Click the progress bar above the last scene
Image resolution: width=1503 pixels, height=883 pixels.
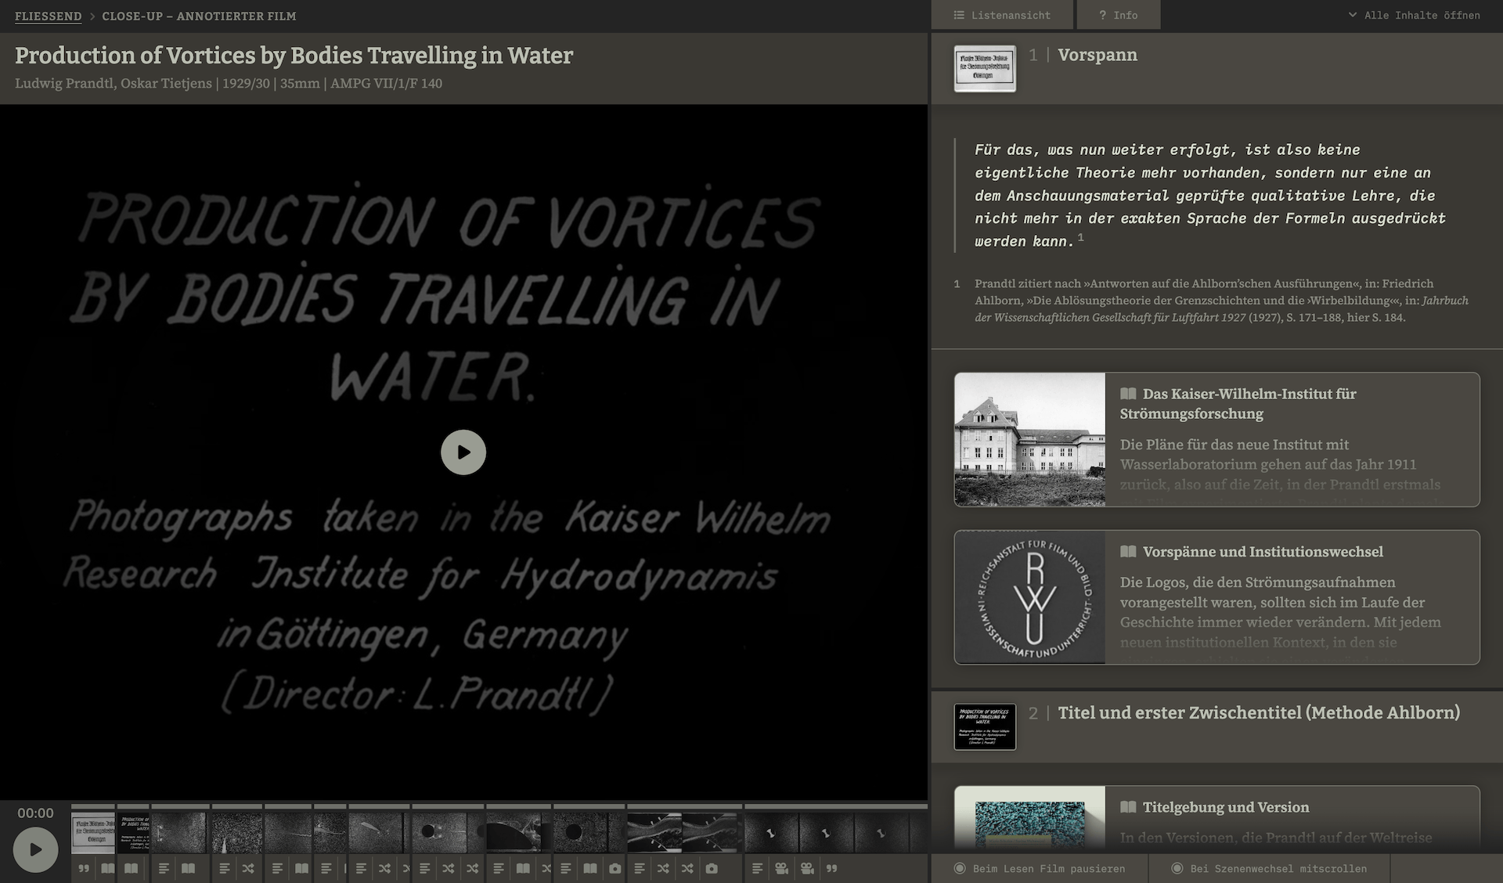pyautogui.click(x=834, y=806)
